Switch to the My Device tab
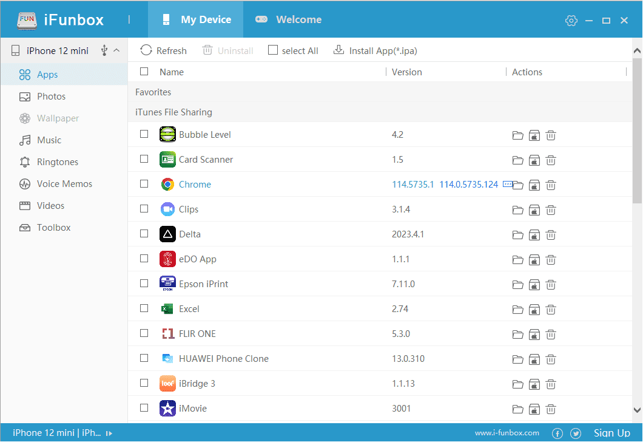This screenshot has width=643, height=442. point(195,19)
